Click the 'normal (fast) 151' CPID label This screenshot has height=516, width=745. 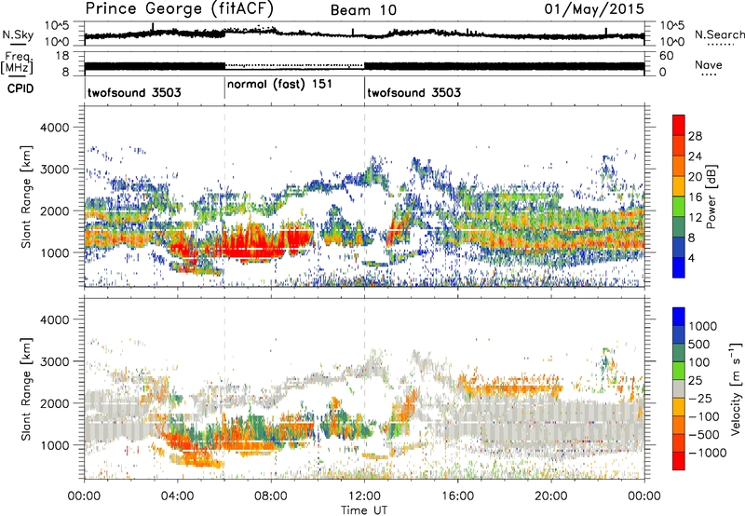pos(279,84)
